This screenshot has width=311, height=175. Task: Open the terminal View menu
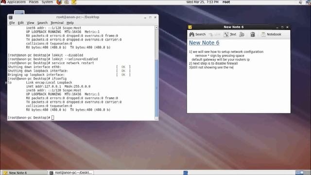[30, 23]
